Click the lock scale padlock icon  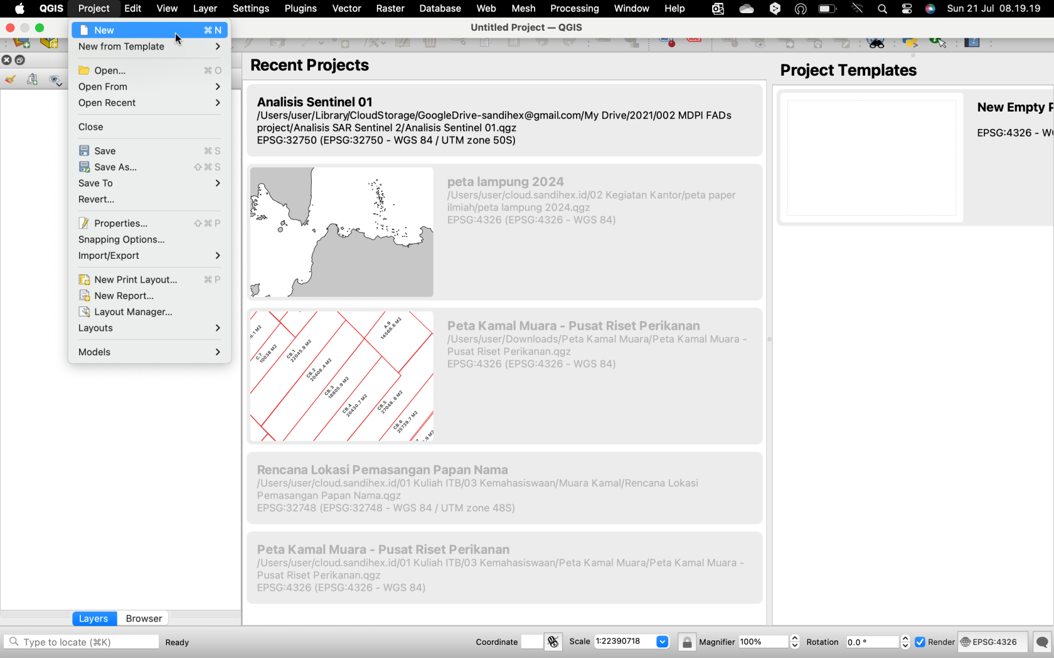[x=687, y=642]
